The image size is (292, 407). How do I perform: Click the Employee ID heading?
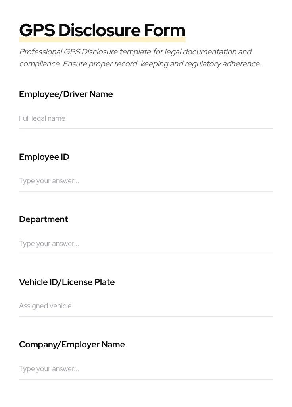[x=44, y=157]
